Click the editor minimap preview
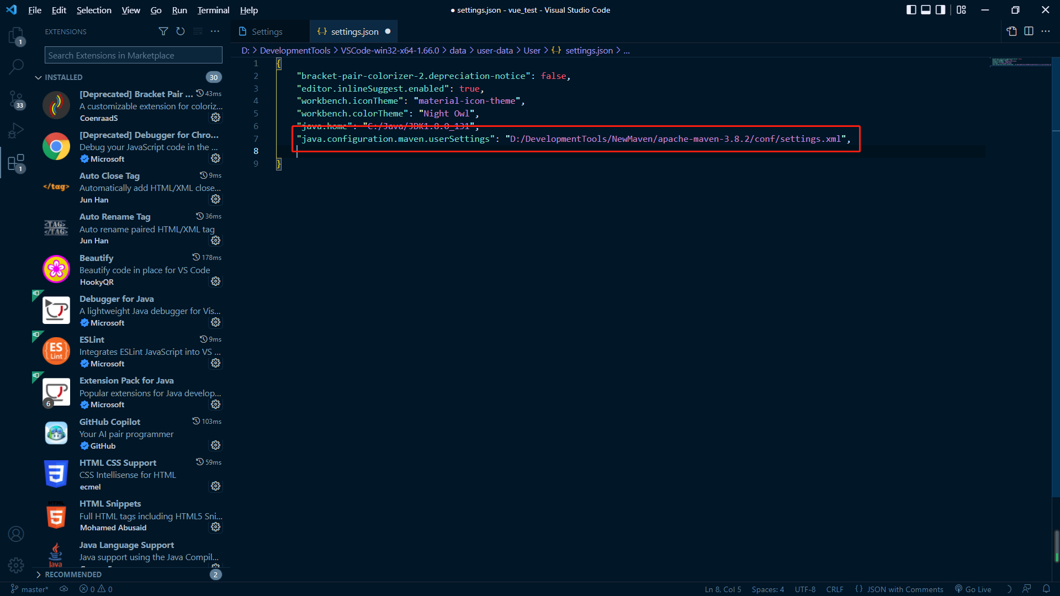Viewport: 1060px width, 596px height. pyautogui.click(x=1020, y=62)
